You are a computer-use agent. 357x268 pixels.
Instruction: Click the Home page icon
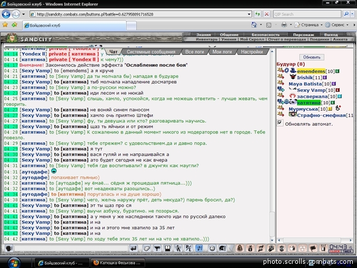click(x=254, y=24)
